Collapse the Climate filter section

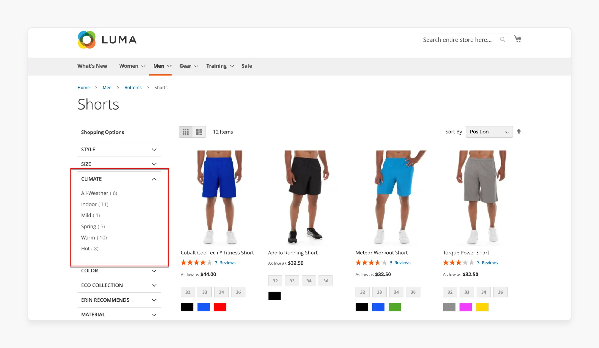coord(154,179)
